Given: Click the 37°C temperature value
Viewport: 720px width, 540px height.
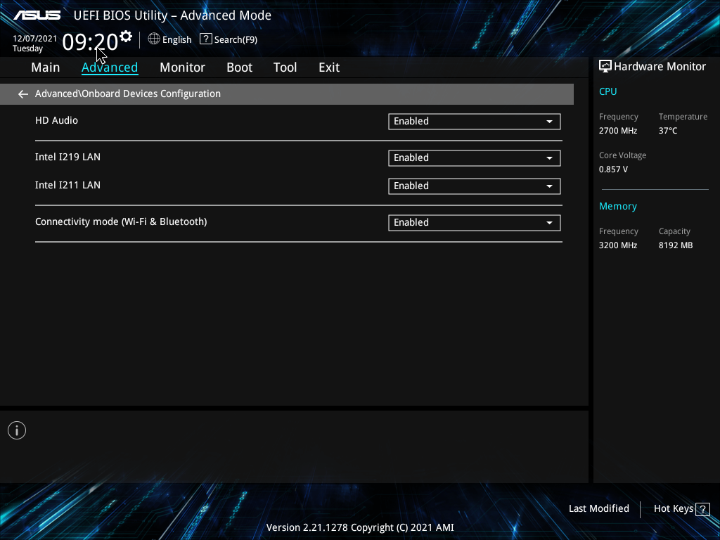Looking at the screenshot, I should tap(668, 131).
